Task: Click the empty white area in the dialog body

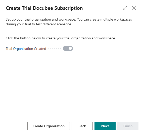Action: 72,82
